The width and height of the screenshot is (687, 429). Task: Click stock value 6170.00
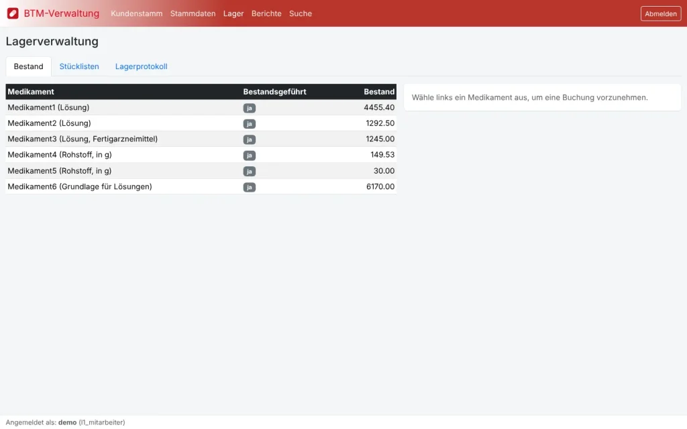[380, 186]
